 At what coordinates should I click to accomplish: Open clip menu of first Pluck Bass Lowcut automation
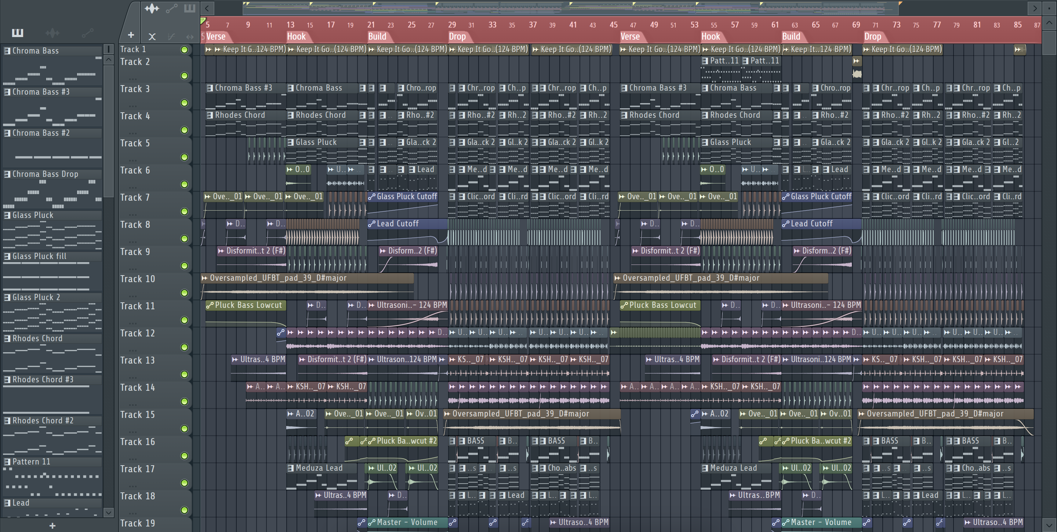[x=210, y=305]
